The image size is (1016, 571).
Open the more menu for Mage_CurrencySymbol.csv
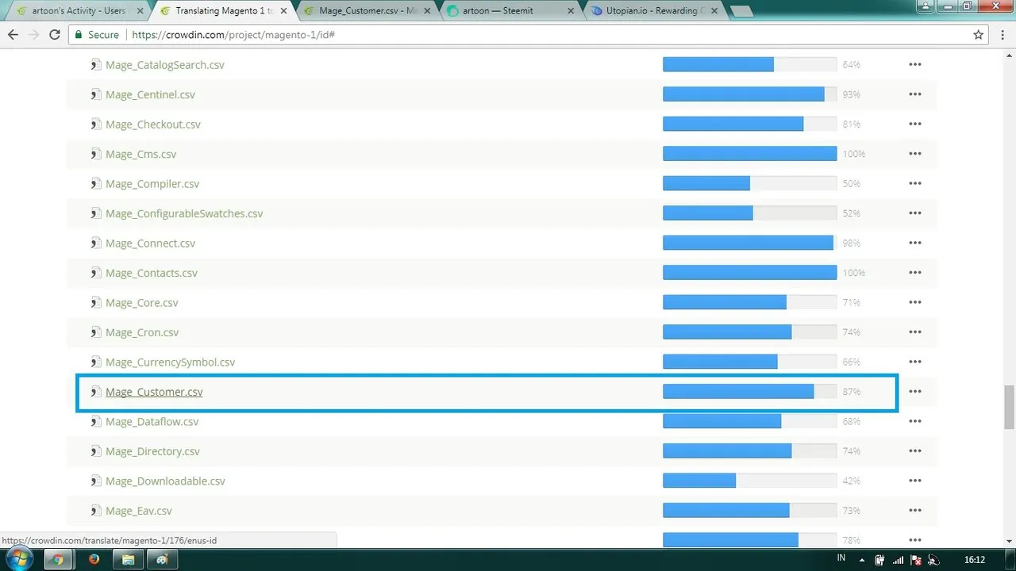tap(915, 362)
